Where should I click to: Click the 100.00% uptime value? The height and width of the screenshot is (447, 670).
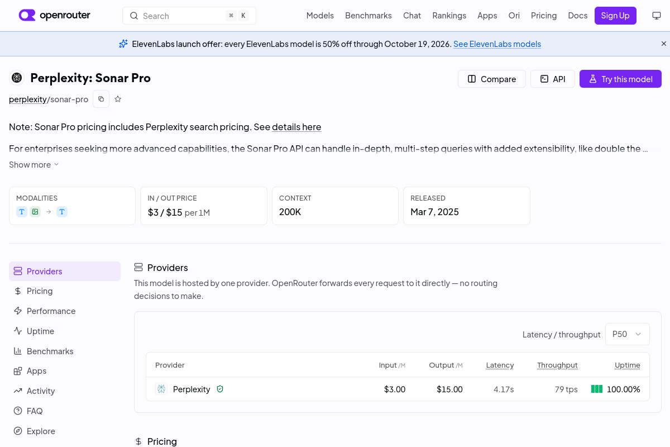click(624, 389)
